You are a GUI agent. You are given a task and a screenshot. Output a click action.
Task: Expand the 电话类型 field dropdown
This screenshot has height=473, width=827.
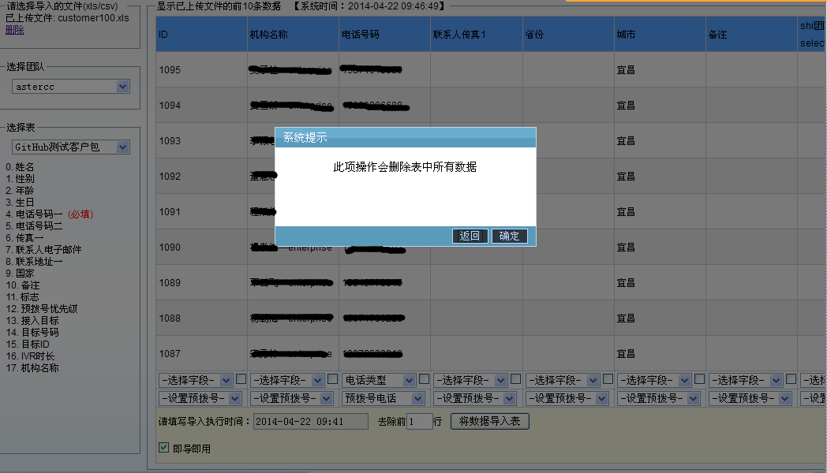point(379,381)
